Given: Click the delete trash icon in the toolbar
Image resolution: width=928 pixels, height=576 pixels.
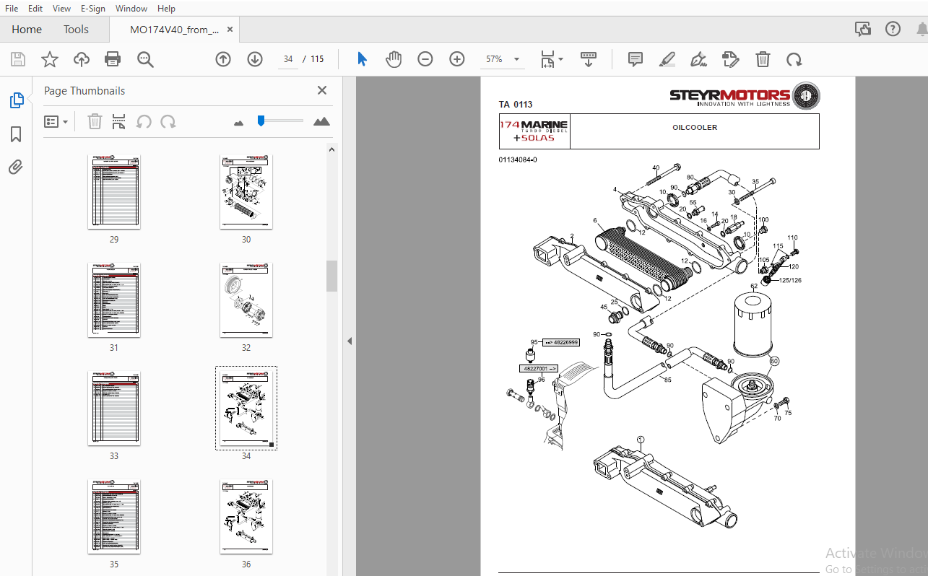Looking at the screenshot, I should [763, 59].
